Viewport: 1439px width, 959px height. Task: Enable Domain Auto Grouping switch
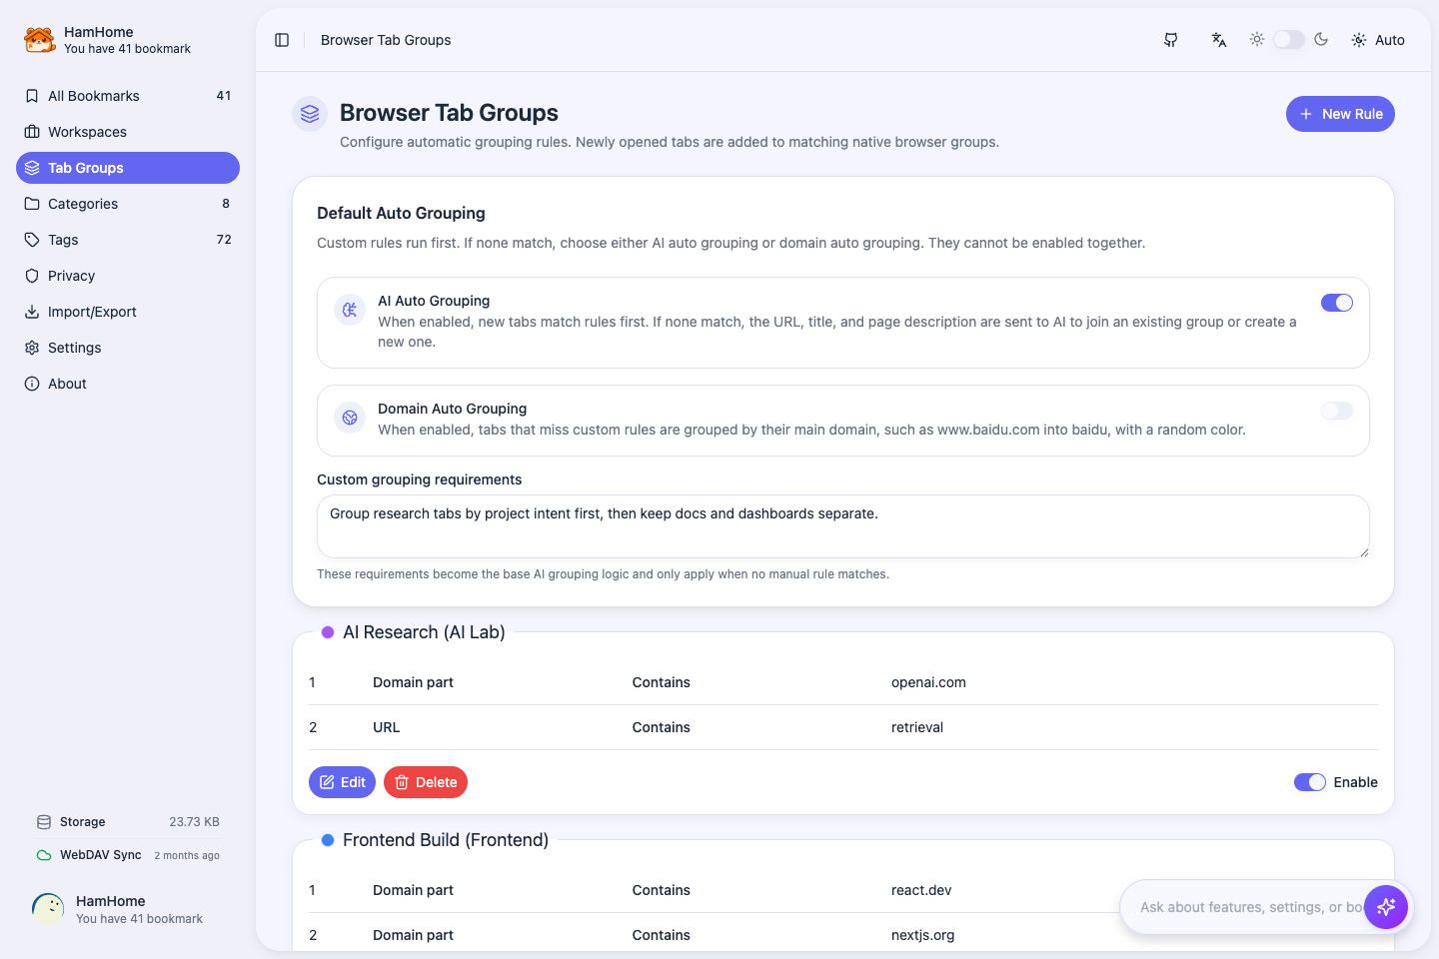pos(1337,411)
